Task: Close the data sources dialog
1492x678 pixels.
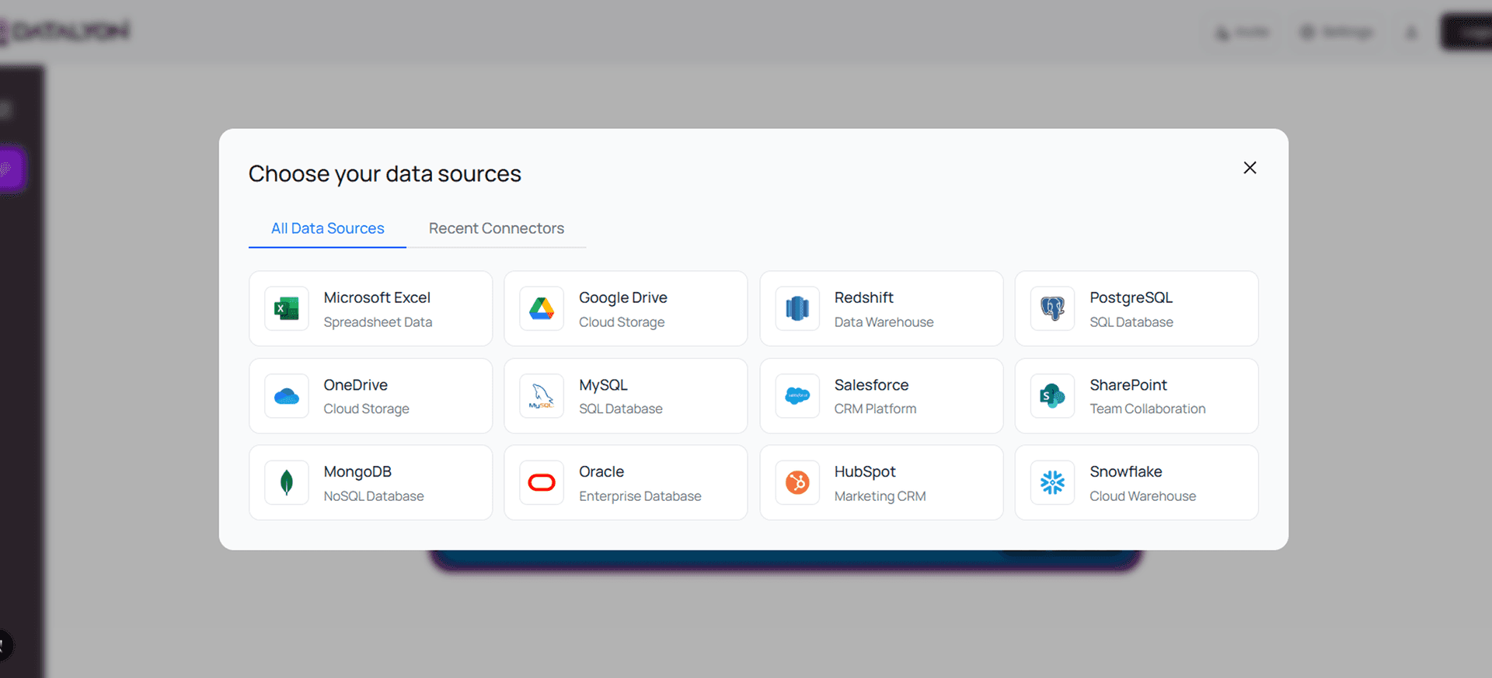Action: click(1250, 168)
